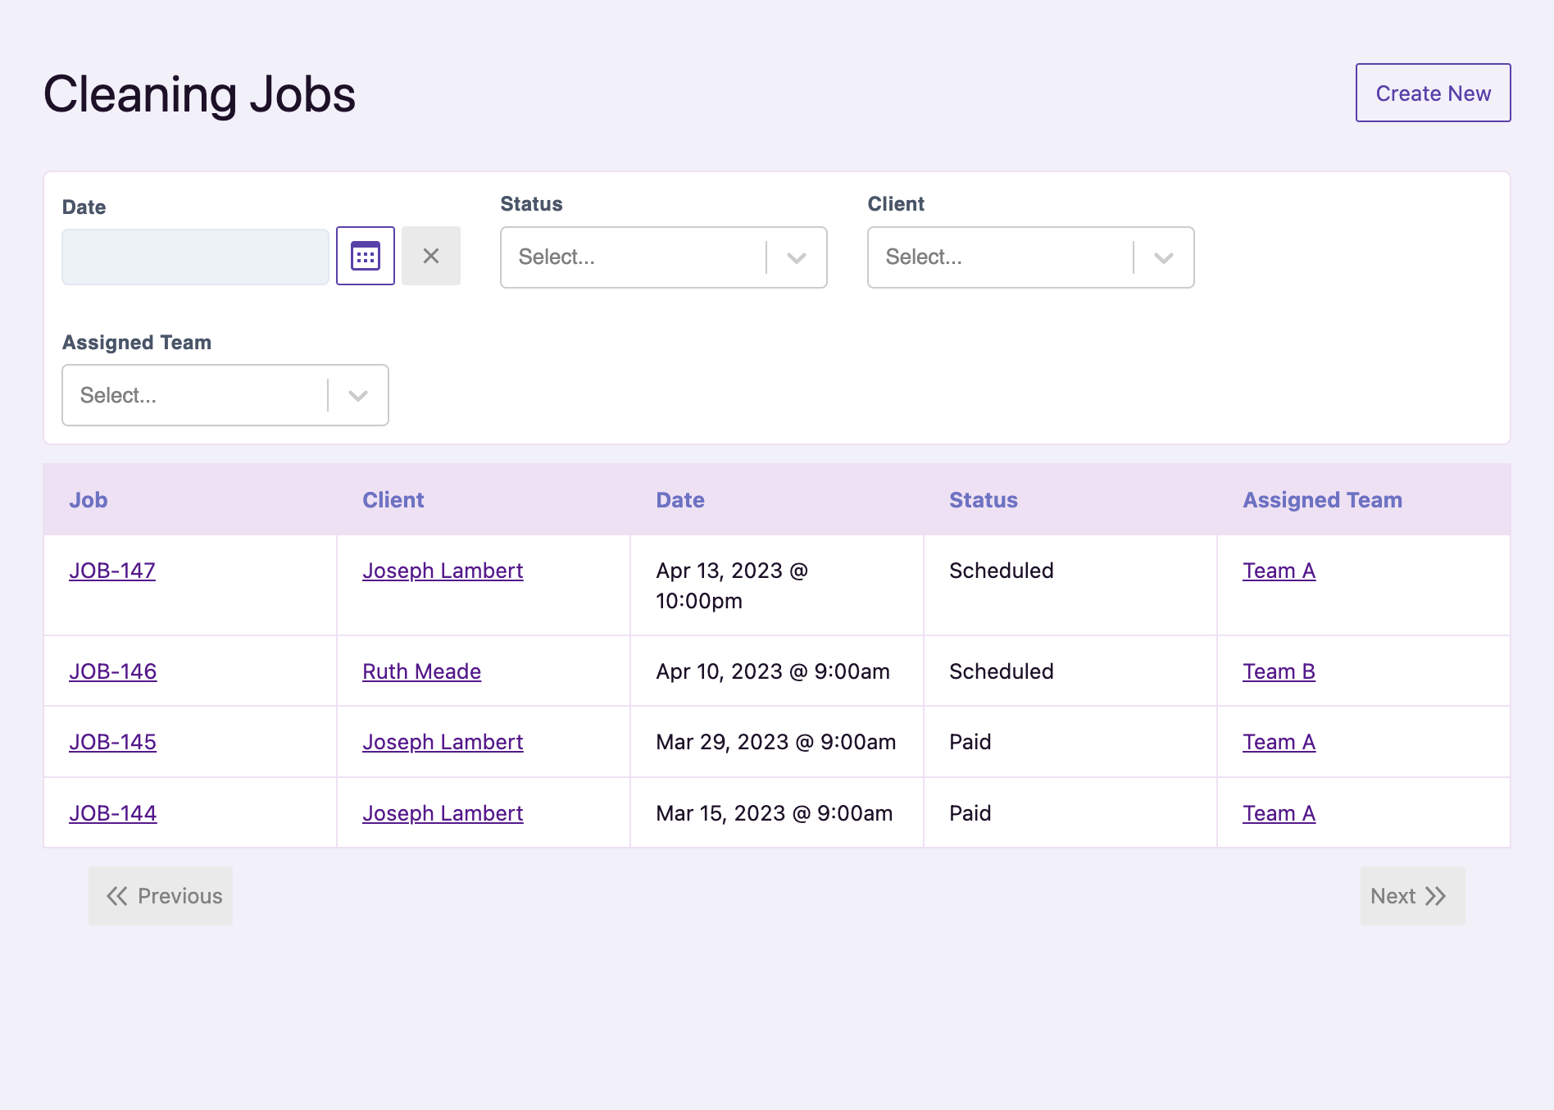The width and height of the screenshot is (1554, 1110).
Task: Open job JOB-145
Action: pyautogui.click(x=111, y=742)
